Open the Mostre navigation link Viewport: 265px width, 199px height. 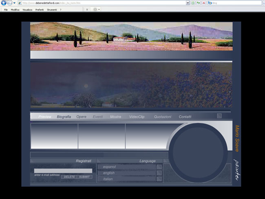[116, 117]
